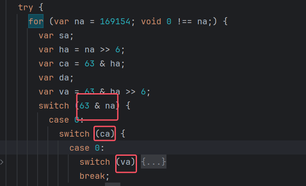Click the 'break;' statement
306x186 pixels.
coord(94,176)
